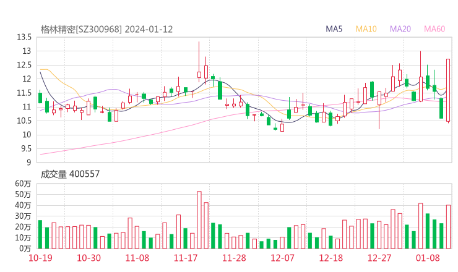Click the MA5 legend label

click(334, 29)
